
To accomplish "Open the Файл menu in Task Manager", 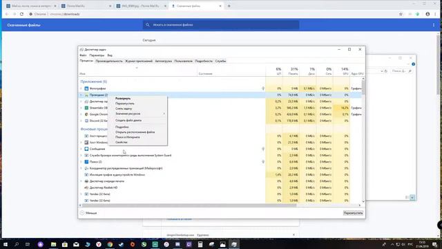I will 83,55.
